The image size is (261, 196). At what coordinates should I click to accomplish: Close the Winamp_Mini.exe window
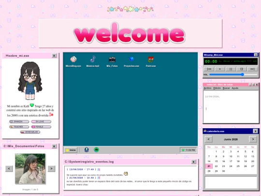click(256, 55)
